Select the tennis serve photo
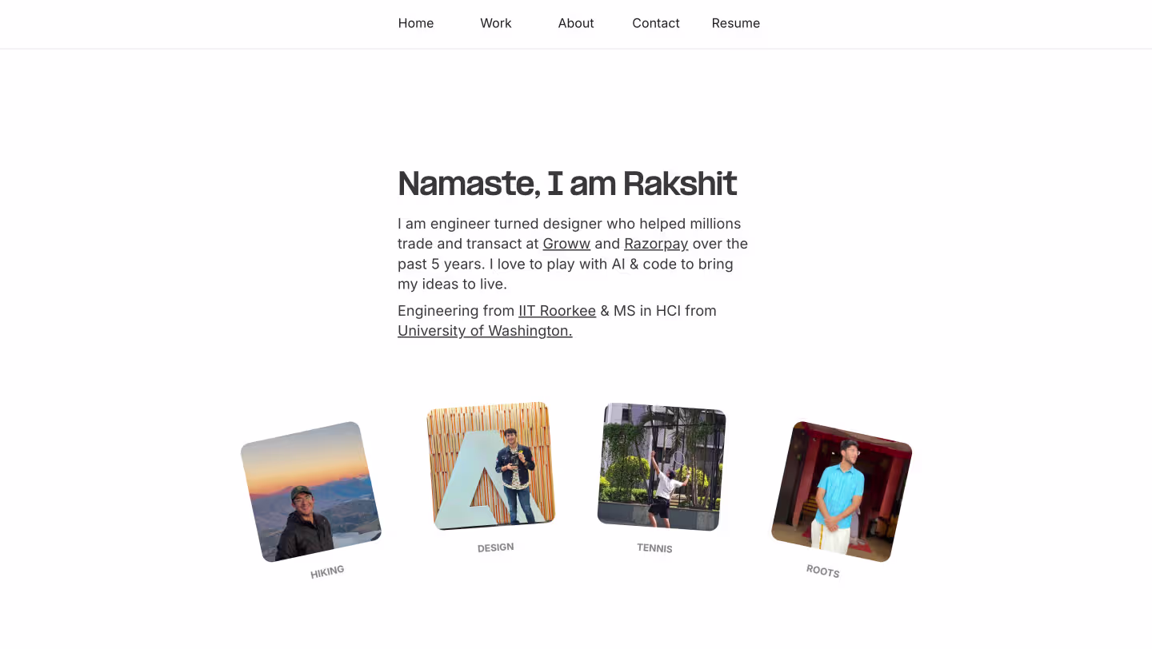This screenshot has height=649, width=1152. coord(661,466)
